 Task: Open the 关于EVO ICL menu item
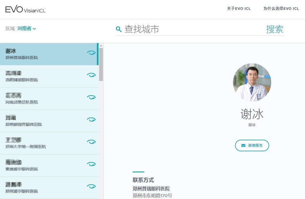(239, 9)
